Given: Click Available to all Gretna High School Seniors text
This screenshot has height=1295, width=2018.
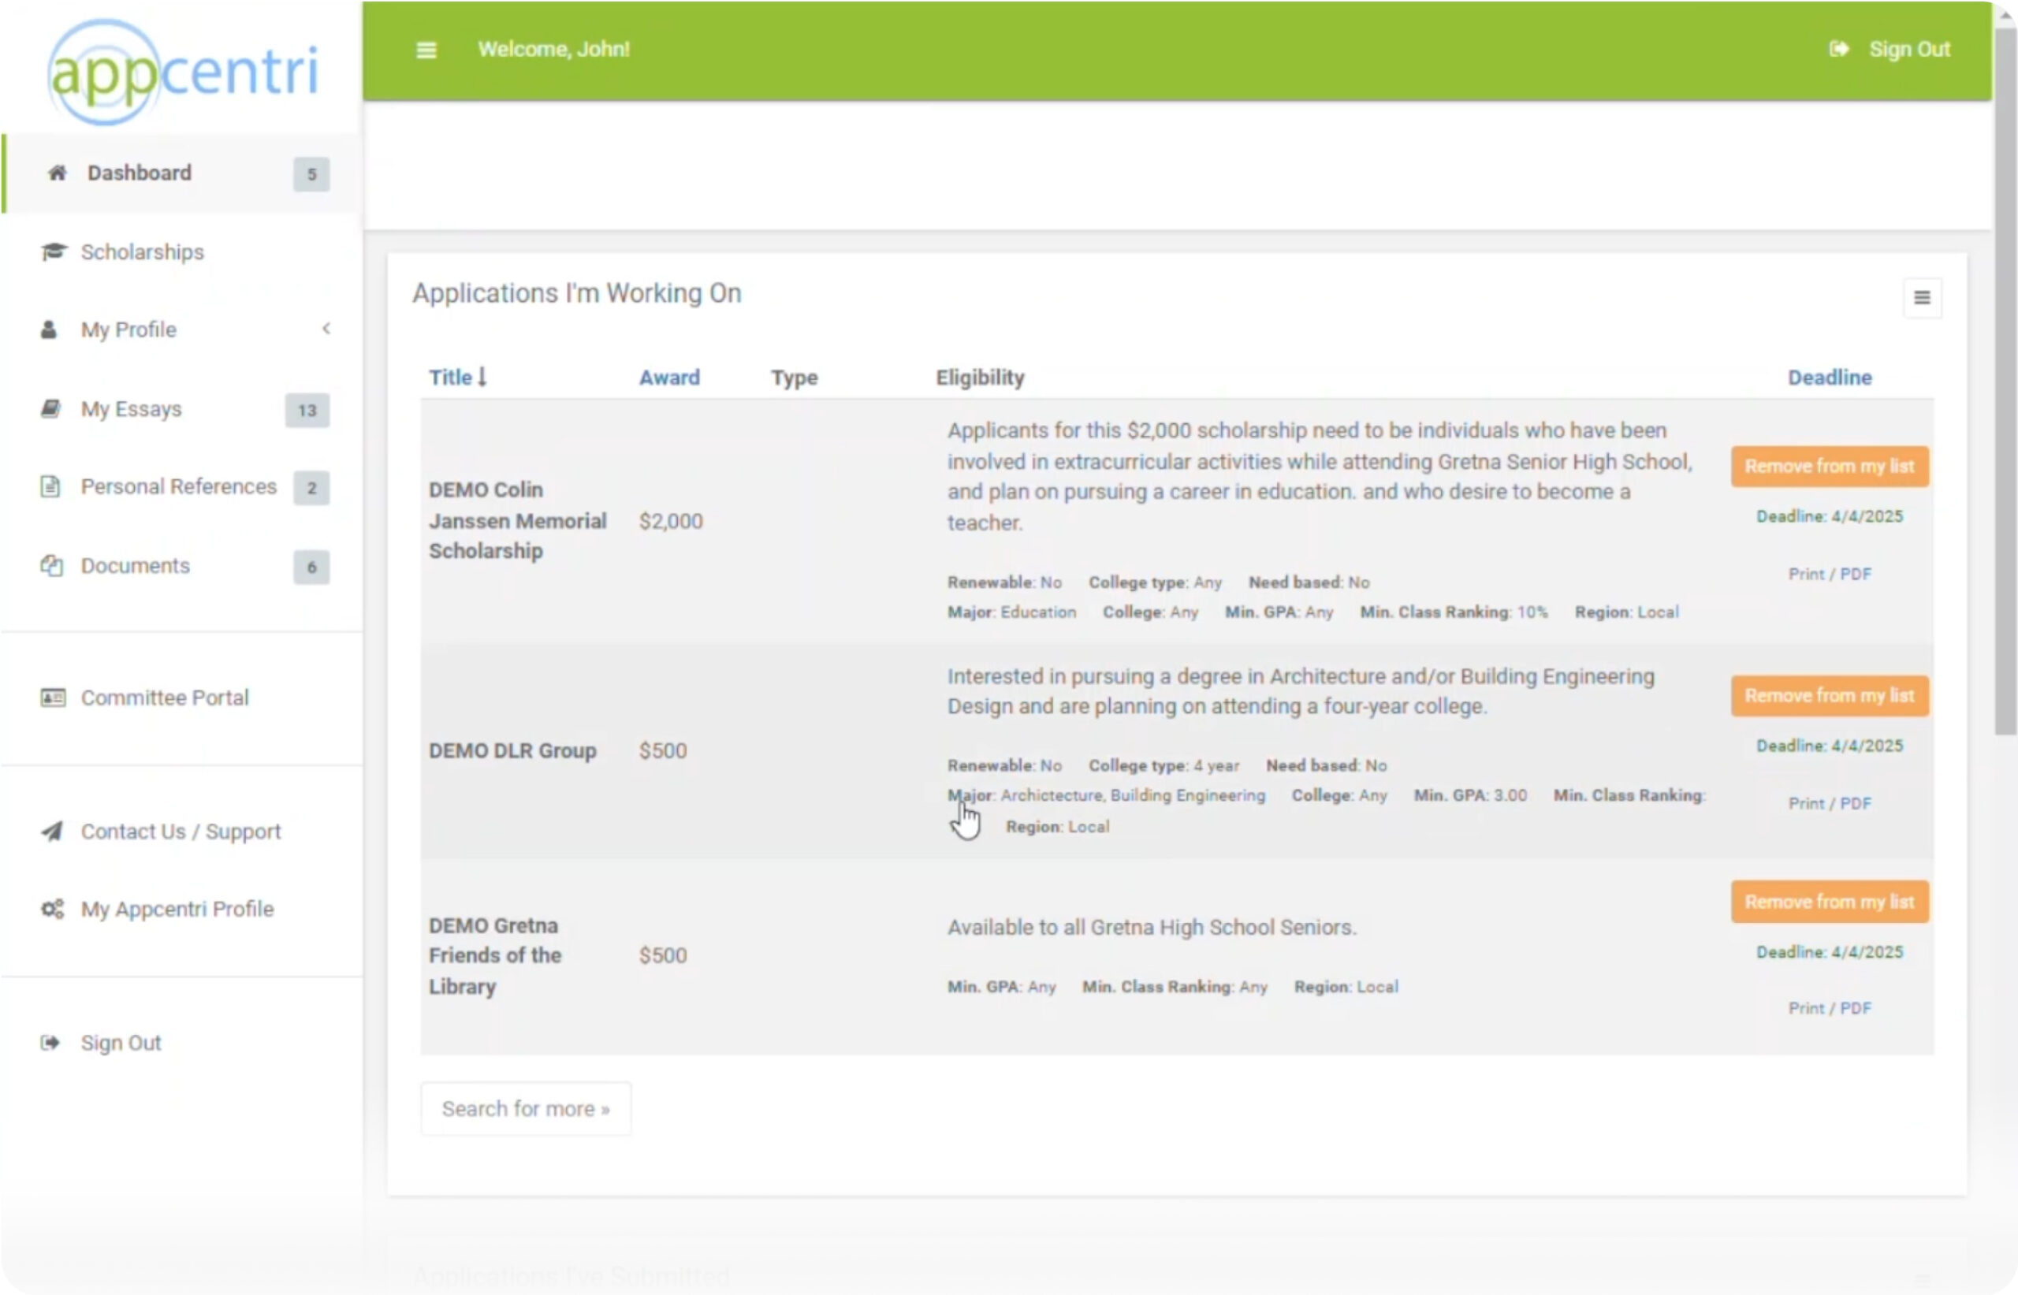Looking at the screenshot, I should (x=1152, y=927).
